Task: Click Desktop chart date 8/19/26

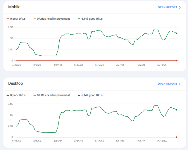Action: (58, 141)
